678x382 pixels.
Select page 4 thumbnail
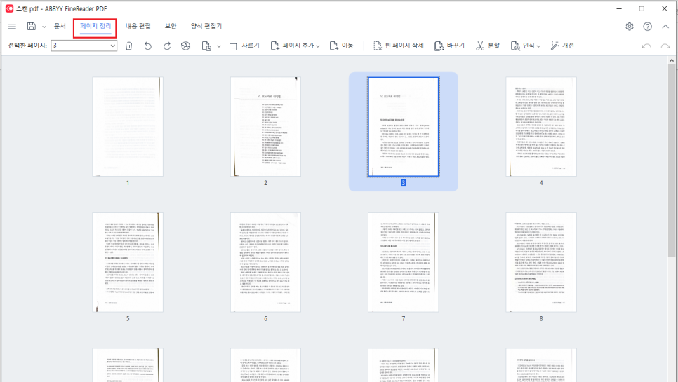[541, 126]
